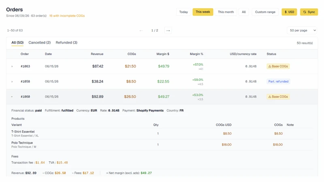Click margin percent +57.0%

tap(198, 65)
